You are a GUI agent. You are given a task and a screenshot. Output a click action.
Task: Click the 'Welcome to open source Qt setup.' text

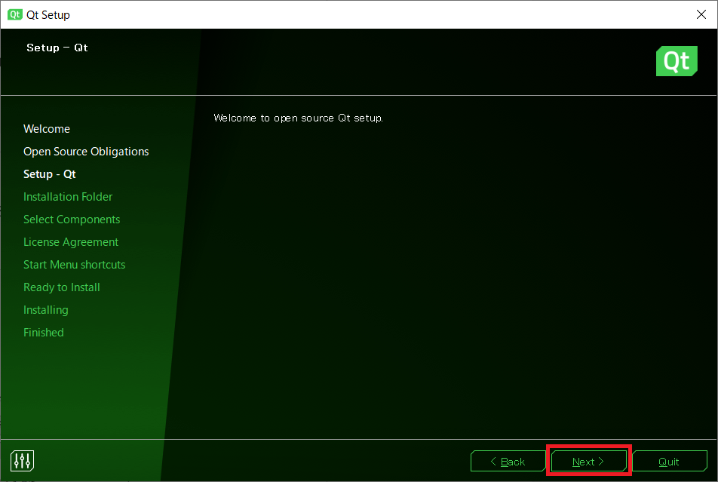pyautogui.click(x=298, y=118)
